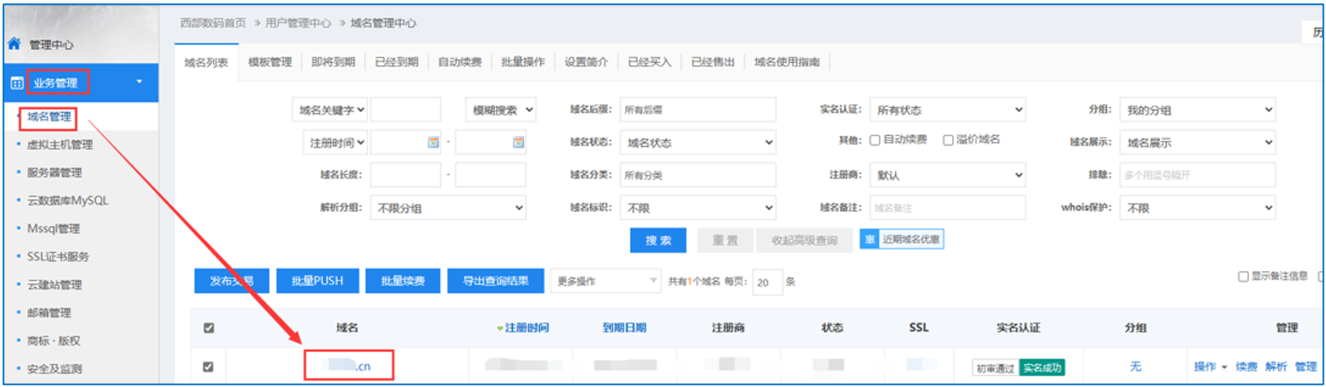Click the 惠 icon for 近期域名优惠
Viewport: 1326px width, 387px height.
[870, 239]
